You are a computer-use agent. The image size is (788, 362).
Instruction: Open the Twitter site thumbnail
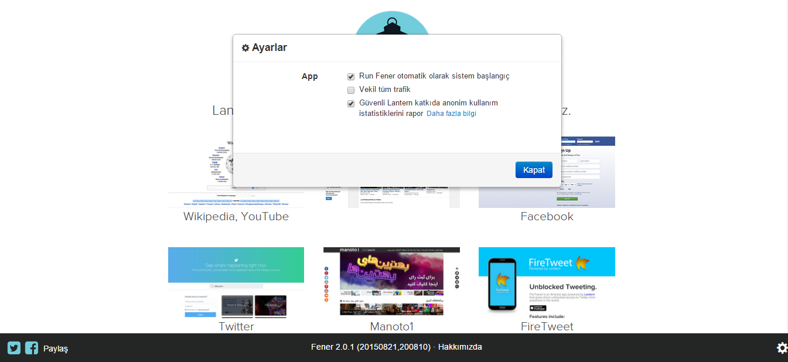tap(236, 282)
